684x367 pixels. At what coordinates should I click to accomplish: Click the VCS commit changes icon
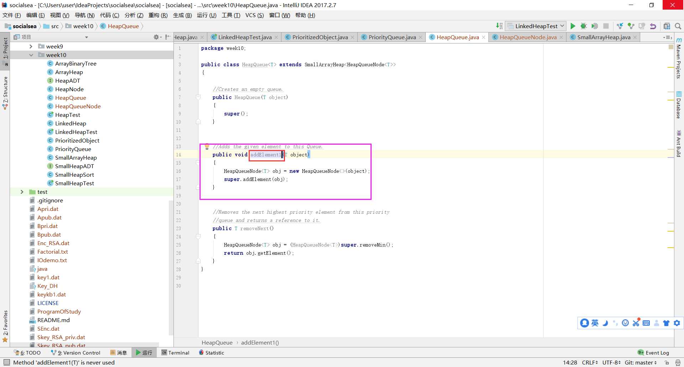[631, 26]
